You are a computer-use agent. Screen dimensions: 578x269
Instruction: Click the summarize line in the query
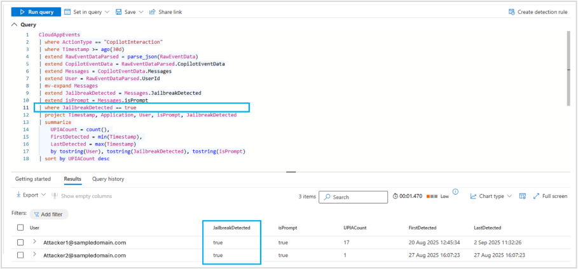pos(58,122)
